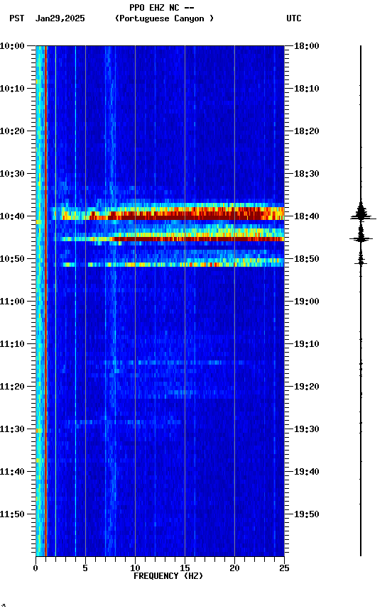Click the "PST" timezone label
Screen dimensions: 392x613
[x=17, y=18]
